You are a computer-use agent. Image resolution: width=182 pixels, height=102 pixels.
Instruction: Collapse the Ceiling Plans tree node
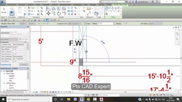click(x=4, y=83)
